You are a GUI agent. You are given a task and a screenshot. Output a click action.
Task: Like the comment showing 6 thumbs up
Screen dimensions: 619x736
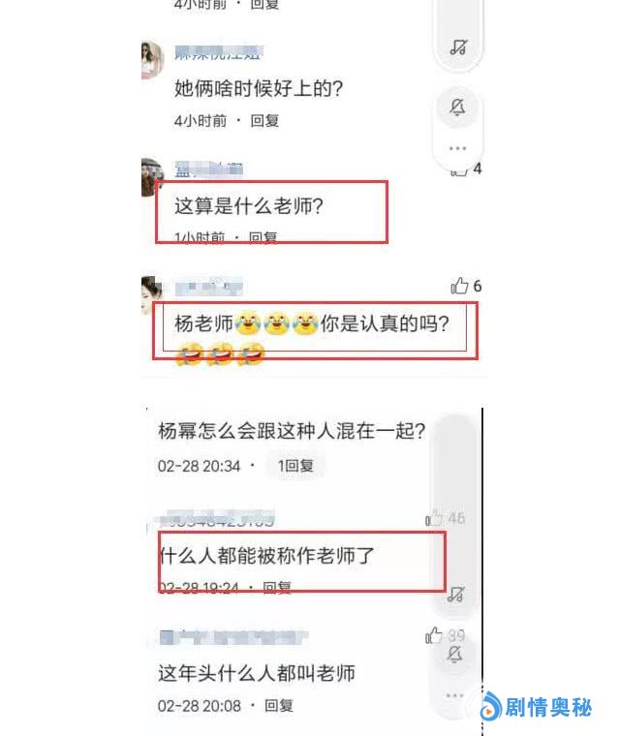[459, 286]
